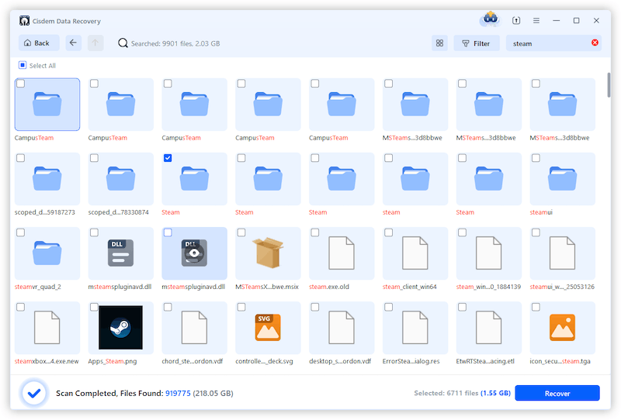Tick the steam.exe.old checkbox
Screen dimensions: 621x420
tap(315, 232)
